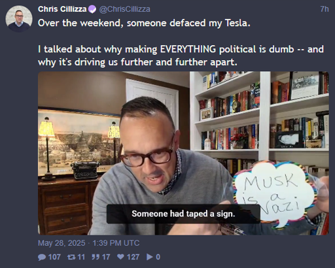Visit the @ChrisCillizza handle link
This screenshot has height=268, width=335.
click(124, 9)
